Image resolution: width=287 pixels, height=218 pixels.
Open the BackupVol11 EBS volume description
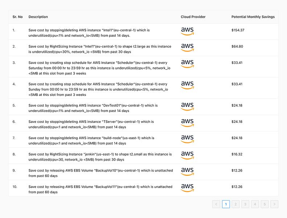[x=100, y=190]
